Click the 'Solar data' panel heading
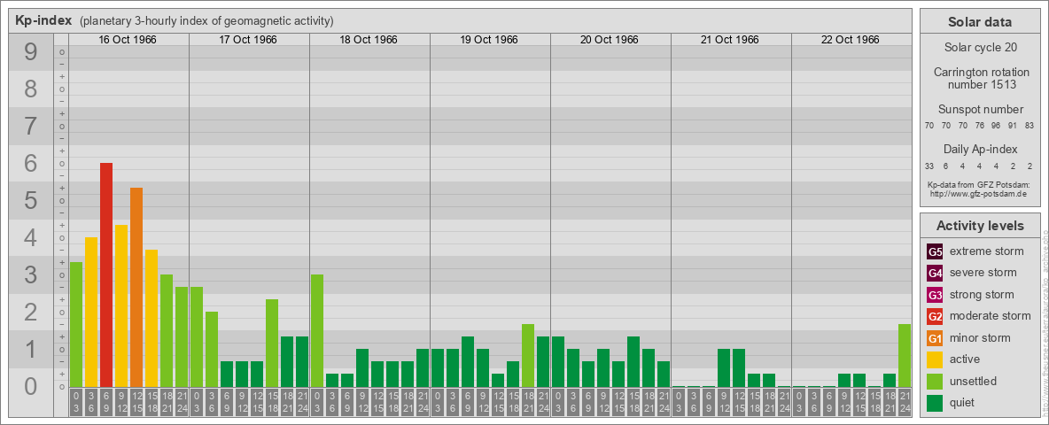This screenshot has width=1049, height=425. coord(980,22)
